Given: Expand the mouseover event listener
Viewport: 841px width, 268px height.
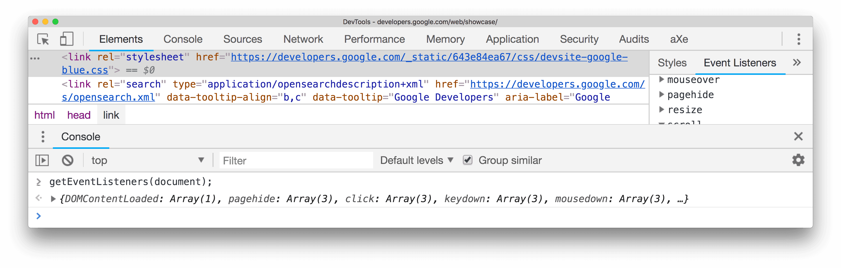Looking at the screenshot, I should tap(661, 79).
